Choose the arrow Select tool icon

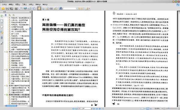click(43, 8)
